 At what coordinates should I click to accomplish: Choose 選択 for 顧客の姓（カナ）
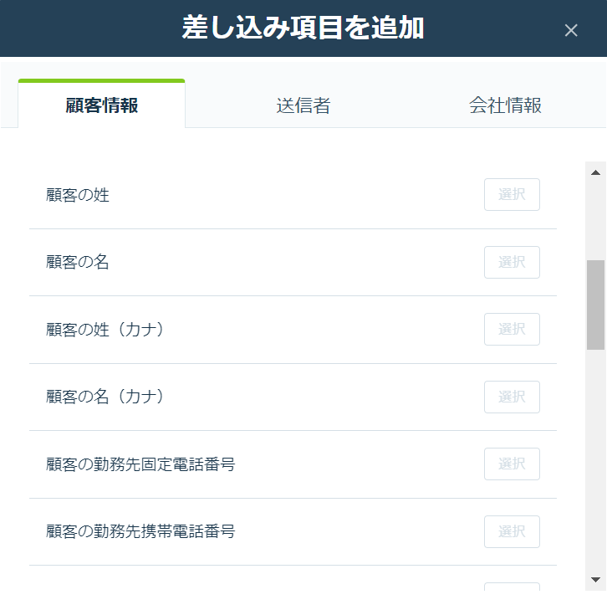[x=512, y=329]
